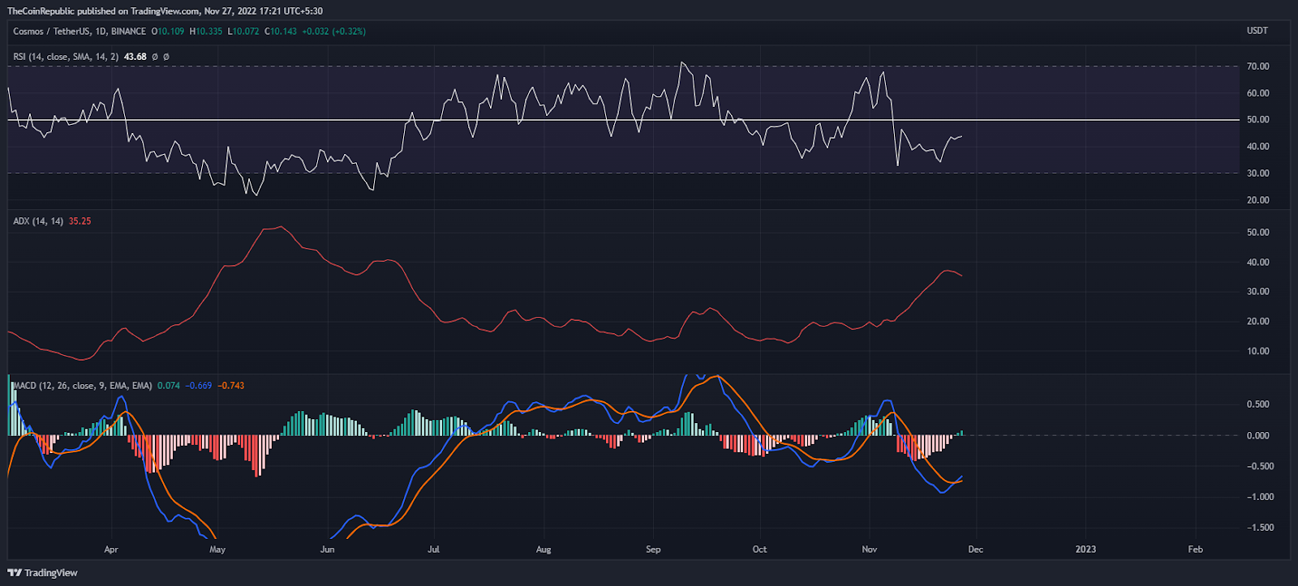The width and height of the screenshot is (1298, 586).
Task: Click the change value +0.032 (+0.32%)
Action: 333,32
